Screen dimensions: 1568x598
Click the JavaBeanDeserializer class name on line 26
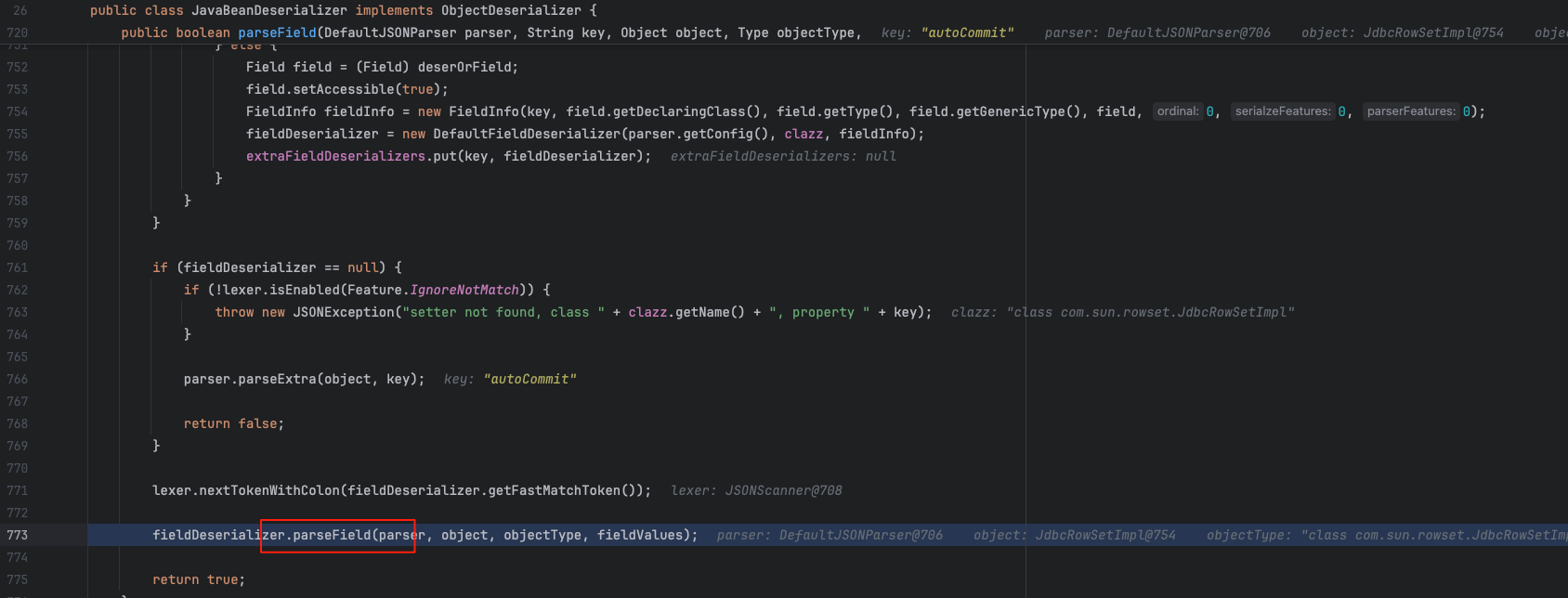269,10
